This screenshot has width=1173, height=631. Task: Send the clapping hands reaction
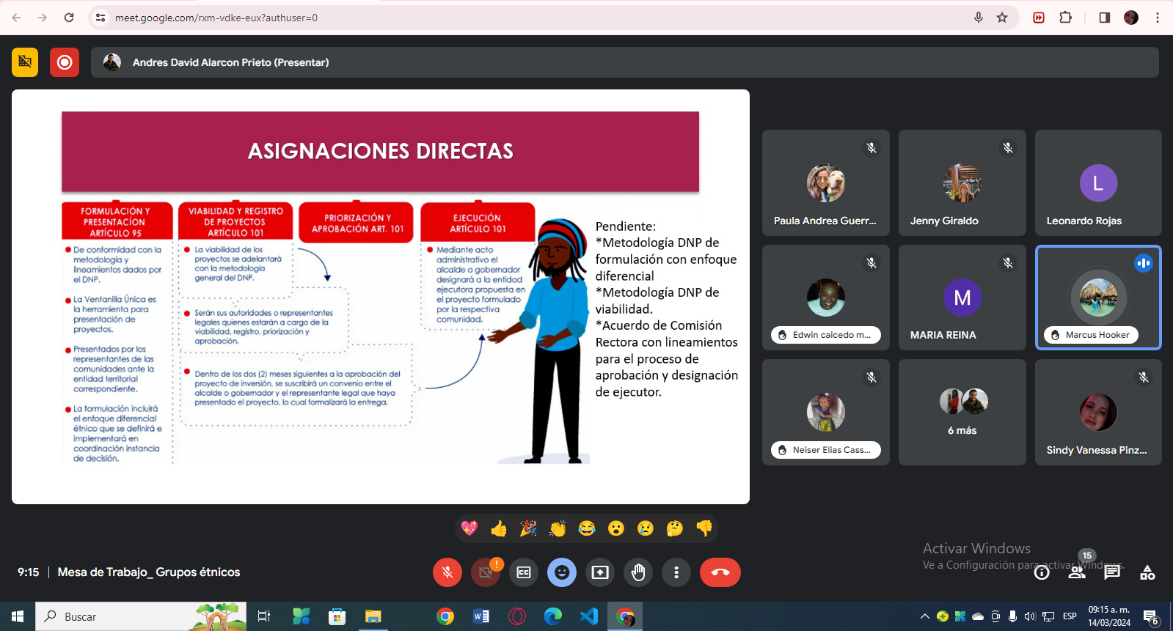coord(558,528)
